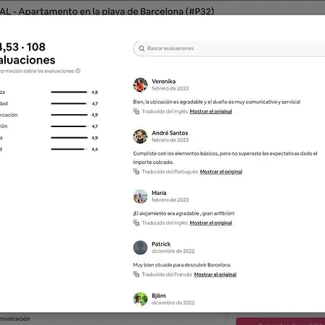Open Veronika's profile photo

pos(140,84)
